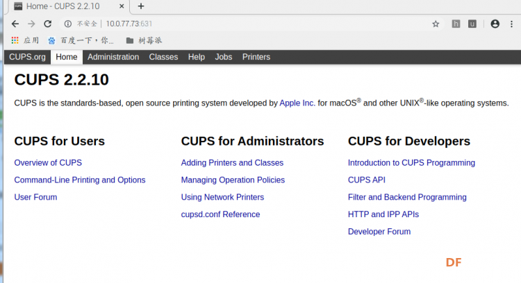Click the CUPS for Developers heading
Image resolution: width=521 pixels, height=283 pixels.
coord(409,141)
